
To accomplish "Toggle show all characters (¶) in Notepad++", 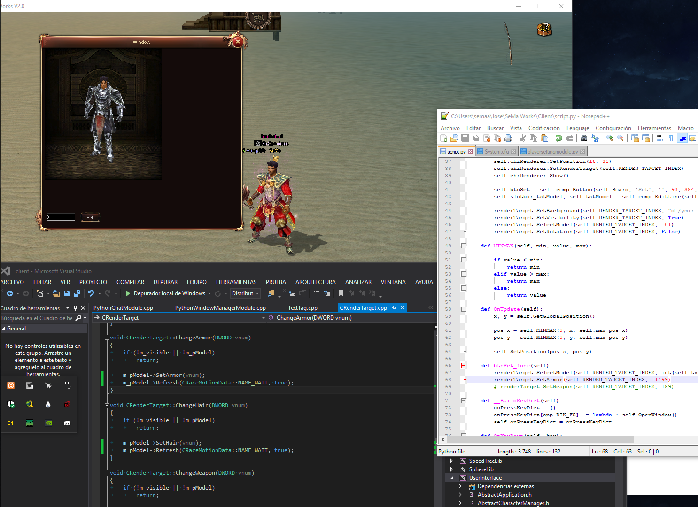I will [671, 138].
